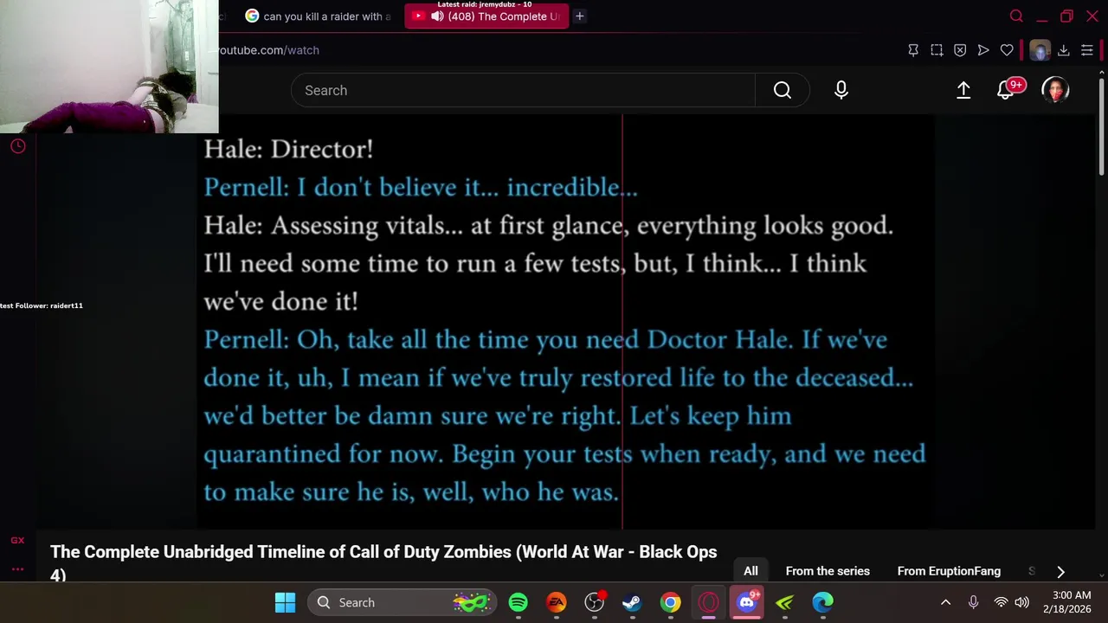Open Steam from the taskbar
The image size is (1108, 623).
click(x=633, y=602)
